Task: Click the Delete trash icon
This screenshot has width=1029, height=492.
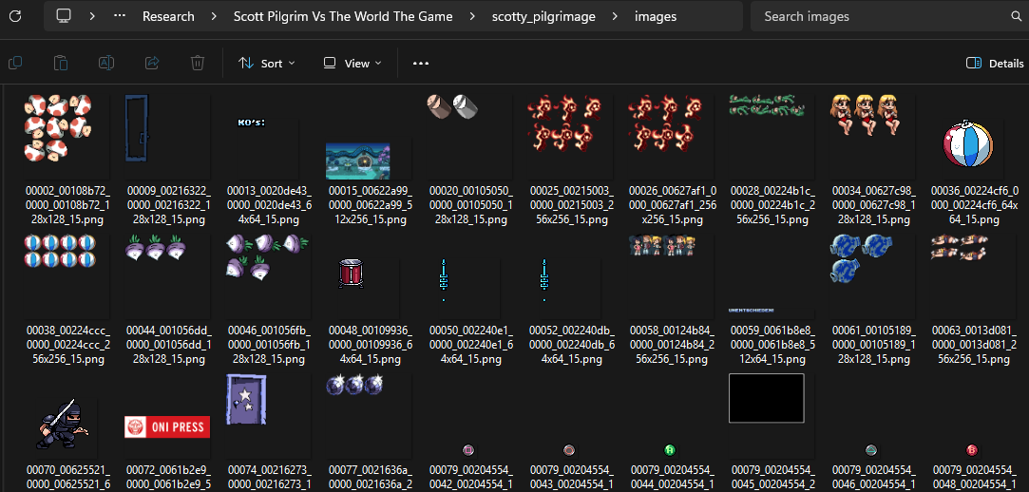Action: click(198, 63)
